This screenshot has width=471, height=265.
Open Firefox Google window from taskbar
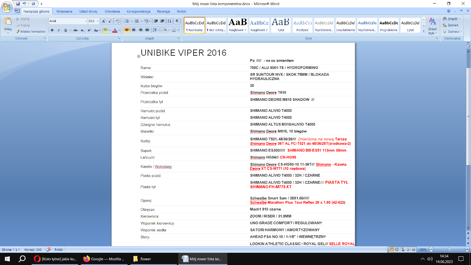(104, 259)
